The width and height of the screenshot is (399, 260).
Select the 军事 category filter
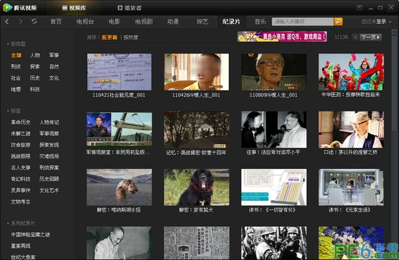(54, 55)
